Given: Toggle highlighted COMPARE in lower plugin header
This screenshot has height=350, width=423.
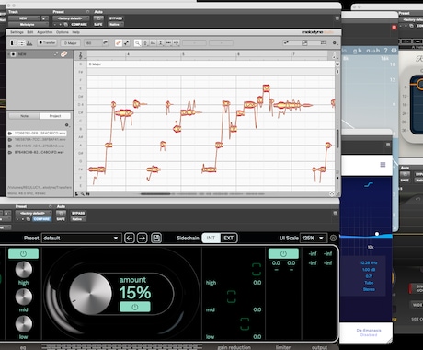Looking at the screenshot, I should 41,219.
